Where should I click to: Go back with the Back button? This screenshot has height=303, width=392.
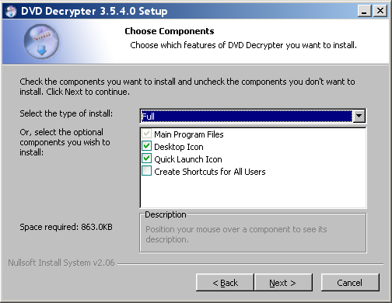pos(225,283)
